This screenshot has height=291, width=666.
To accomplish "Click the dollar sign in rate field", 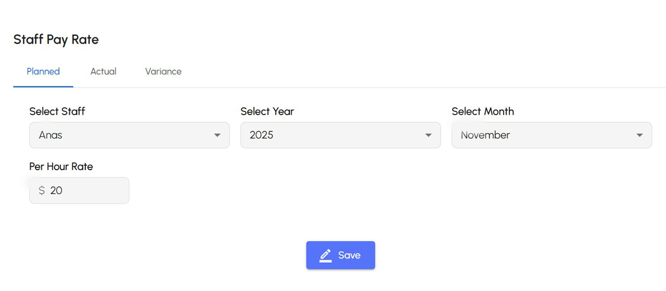I will click(x=42, y=190).
